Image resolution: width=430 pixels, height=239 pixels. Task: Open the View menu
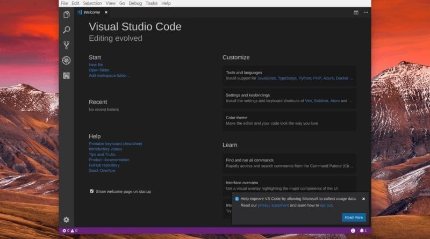click(111, 3)
